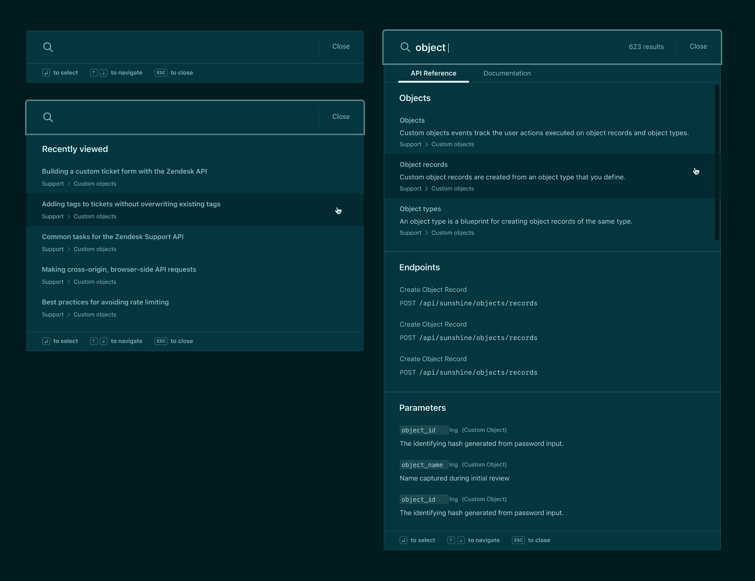Image resolution: width=755 pixels, height=581 pixels.
Task: Open "Building a custom ticket form with the Zendesk API"
Action: pos(195,177)
